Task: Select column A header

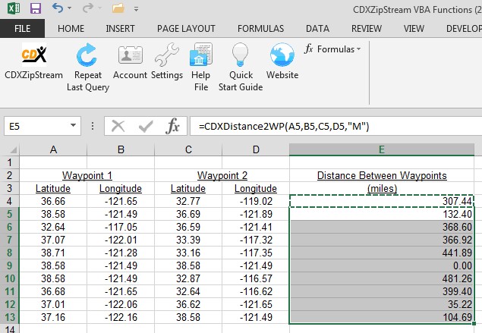Action: [53, 149]
